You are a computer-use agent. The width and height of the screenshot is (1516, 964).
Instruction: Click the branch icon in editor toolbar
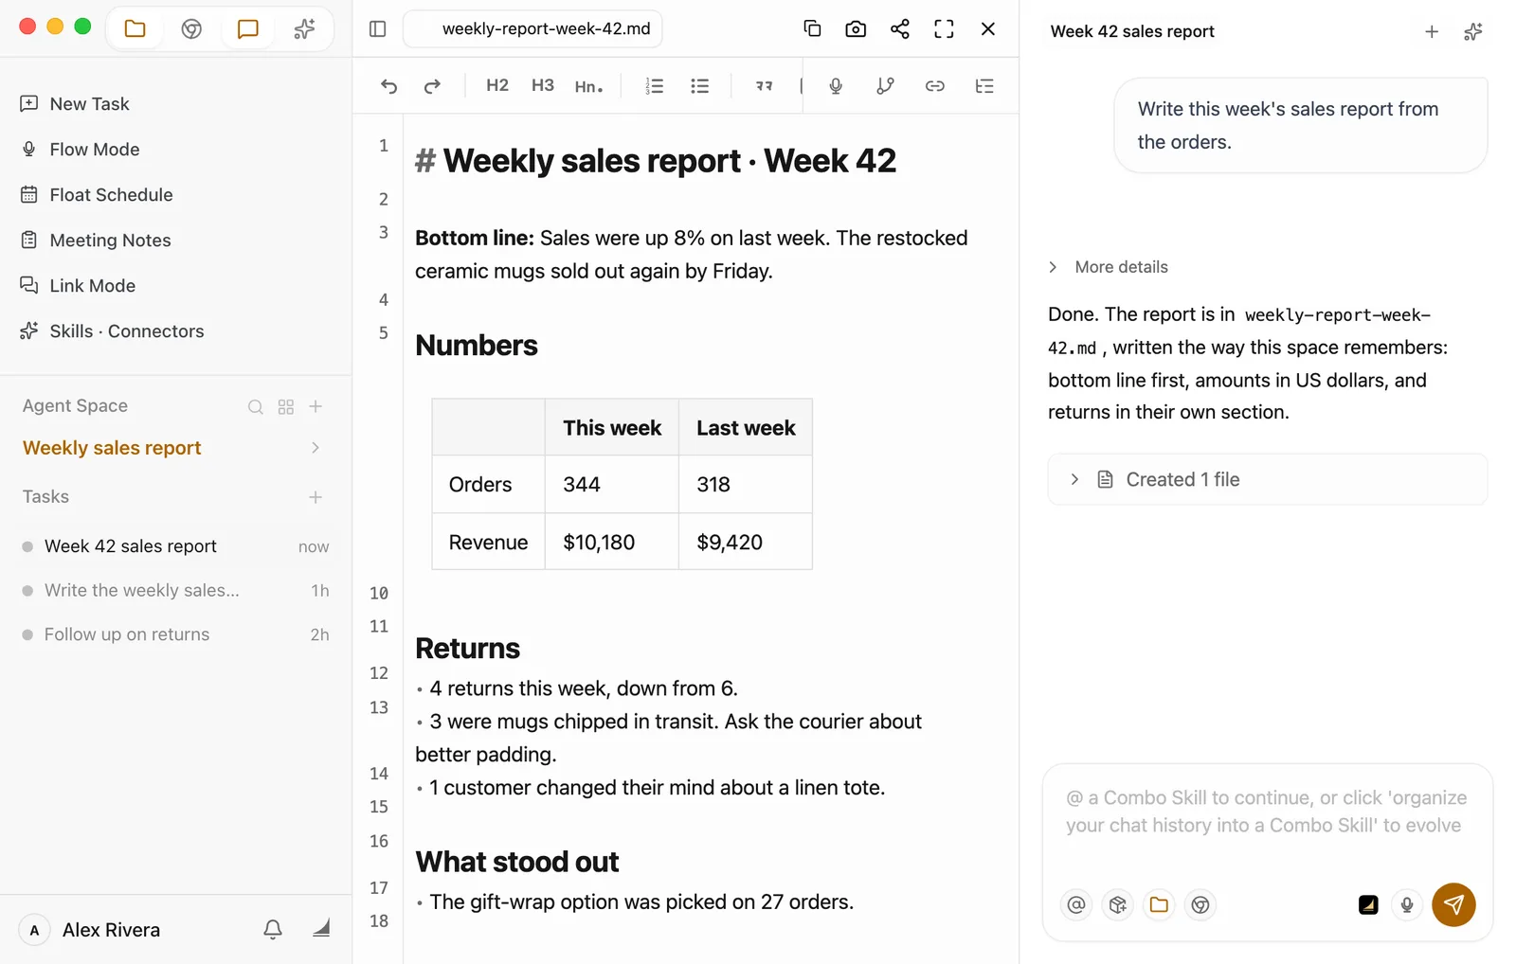tap(885, 86)
